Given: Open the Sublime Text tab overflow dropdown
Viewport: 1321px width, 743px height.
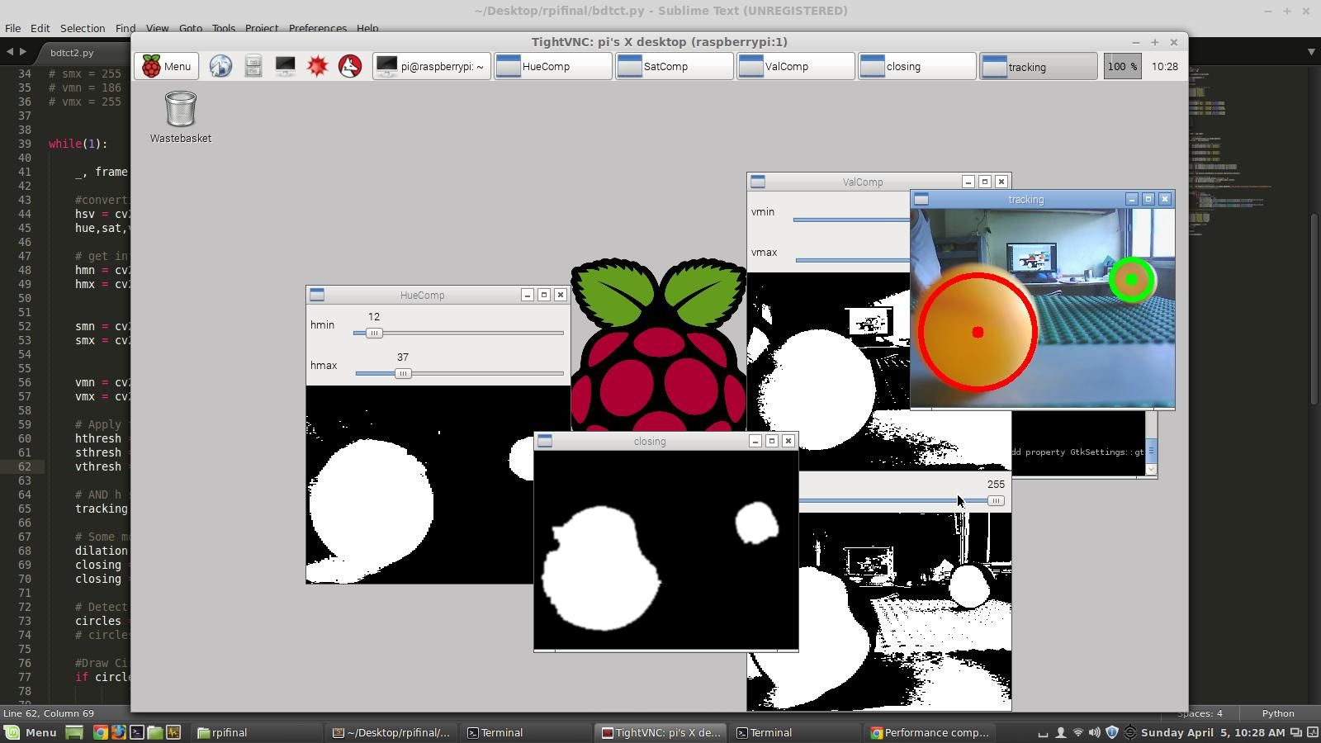Looking at the screenshot, I should coord(1309,51).
